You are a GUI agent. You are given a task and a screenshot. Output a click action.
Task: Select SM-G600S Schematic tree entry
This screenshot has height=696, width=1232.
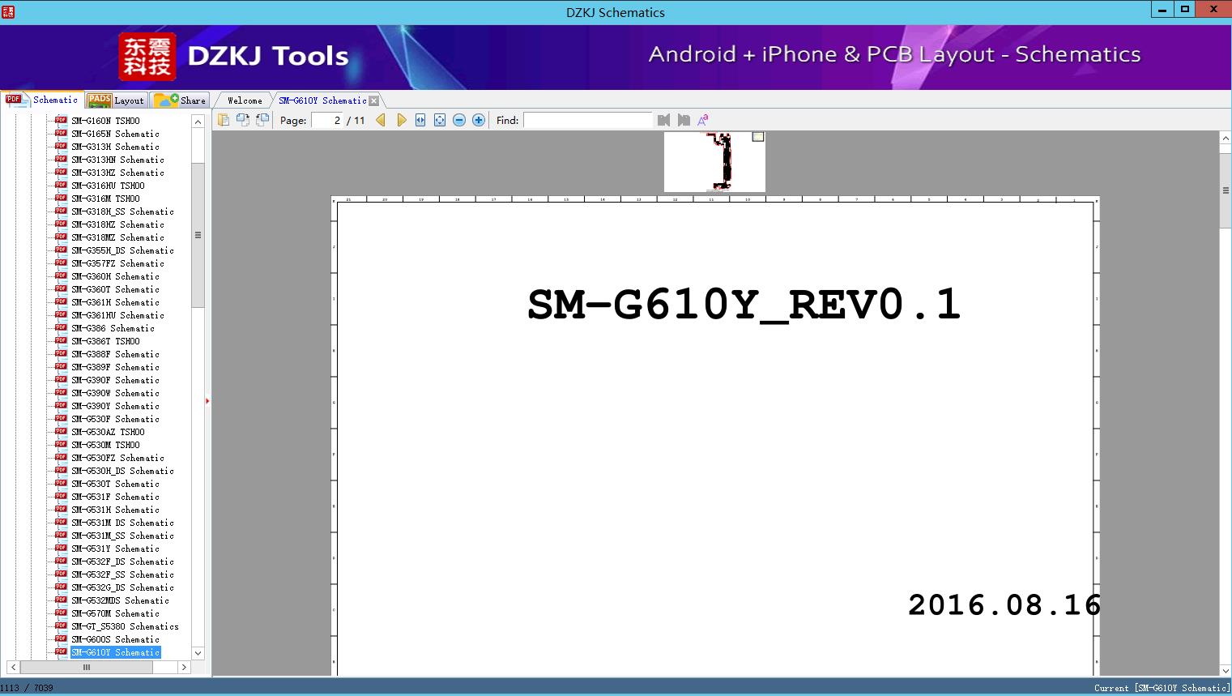click(x=115, y=639)
